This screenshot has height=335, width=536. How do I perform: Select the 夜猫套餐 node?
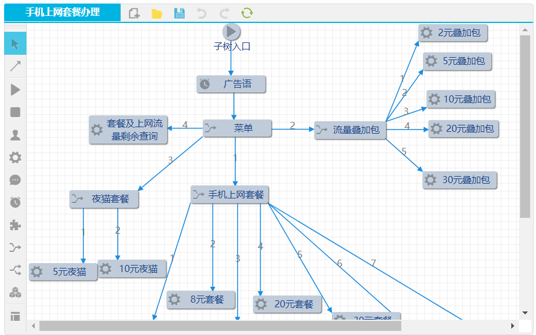(104, 199)
